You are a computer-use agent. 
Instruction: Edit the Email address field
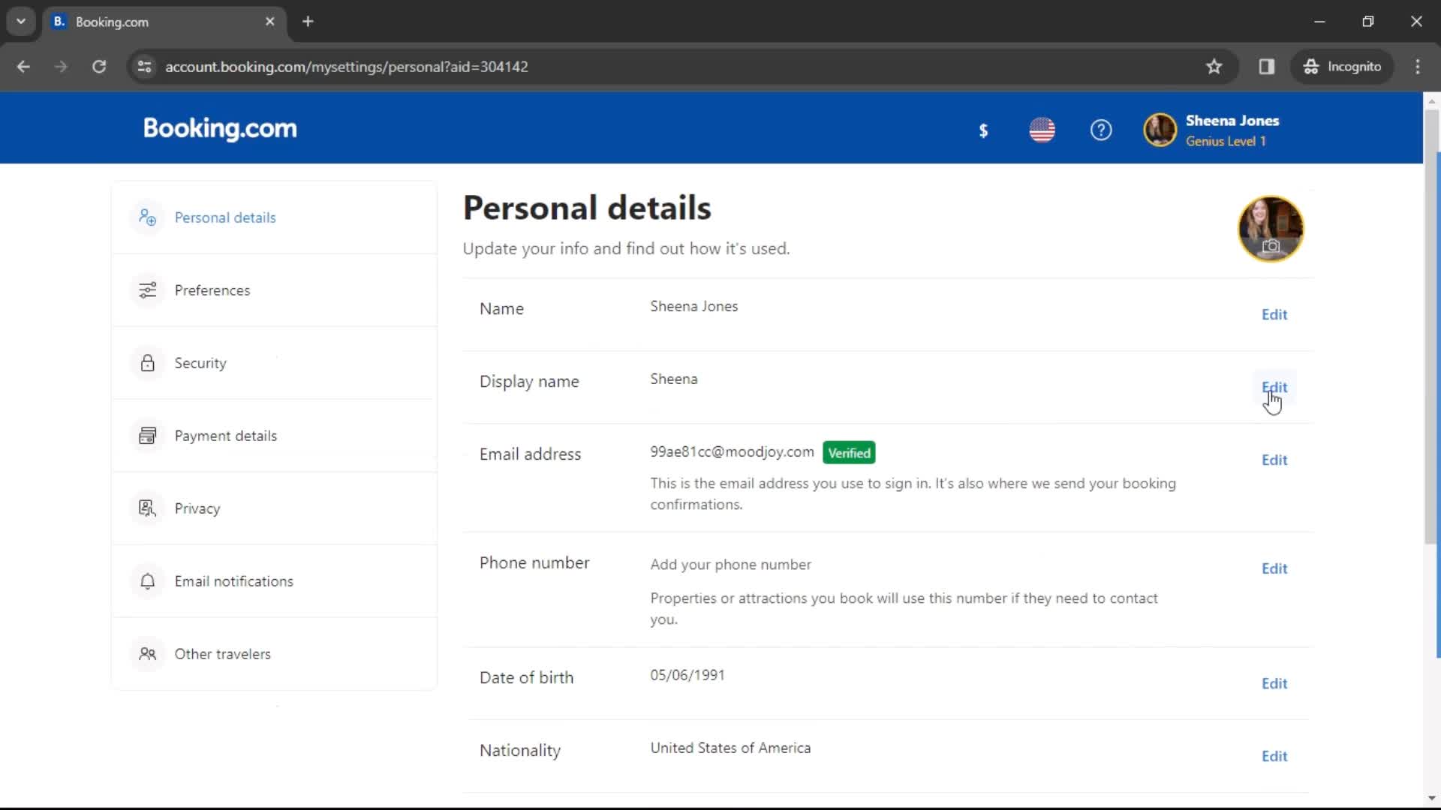click(x=1274, y=460)
